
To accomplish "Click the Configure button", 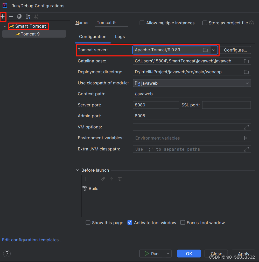I will click(x=235, y=50).
